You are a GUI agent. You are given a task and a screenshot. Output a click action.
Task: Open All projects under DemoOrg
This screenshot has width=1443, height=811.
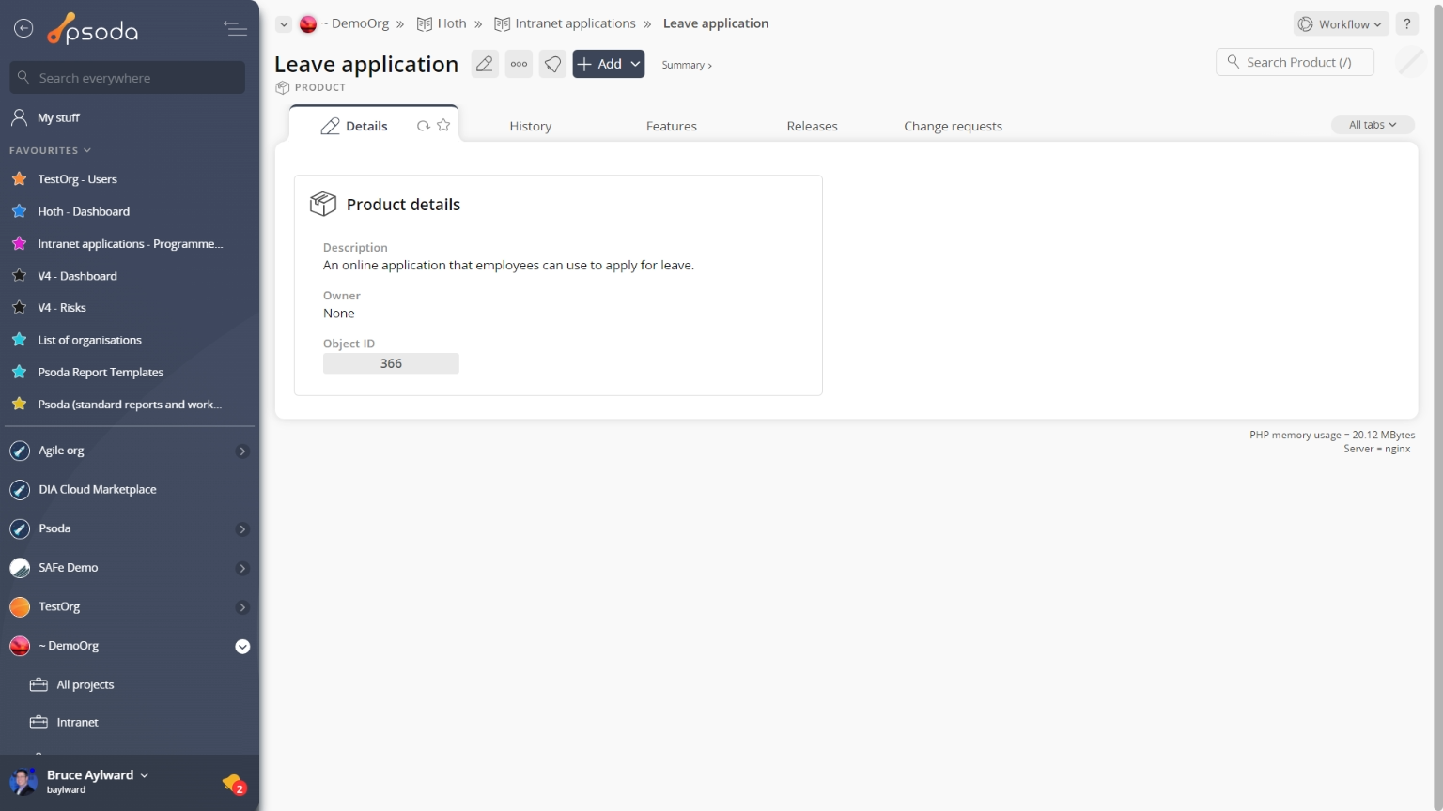tap(85, 685)
